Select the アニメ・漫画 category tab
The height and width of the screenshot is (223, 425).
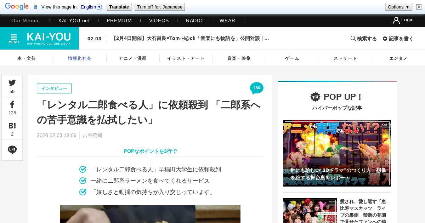(x=133, y=58)
